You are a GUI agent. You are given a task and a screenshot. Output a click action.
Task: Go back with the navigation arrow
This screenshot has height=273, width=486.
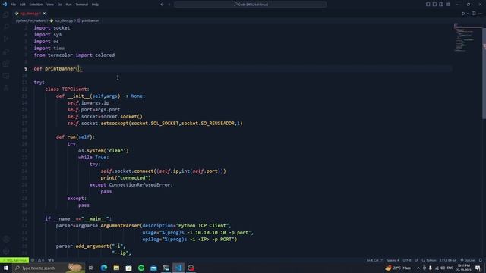pos(162,5)
